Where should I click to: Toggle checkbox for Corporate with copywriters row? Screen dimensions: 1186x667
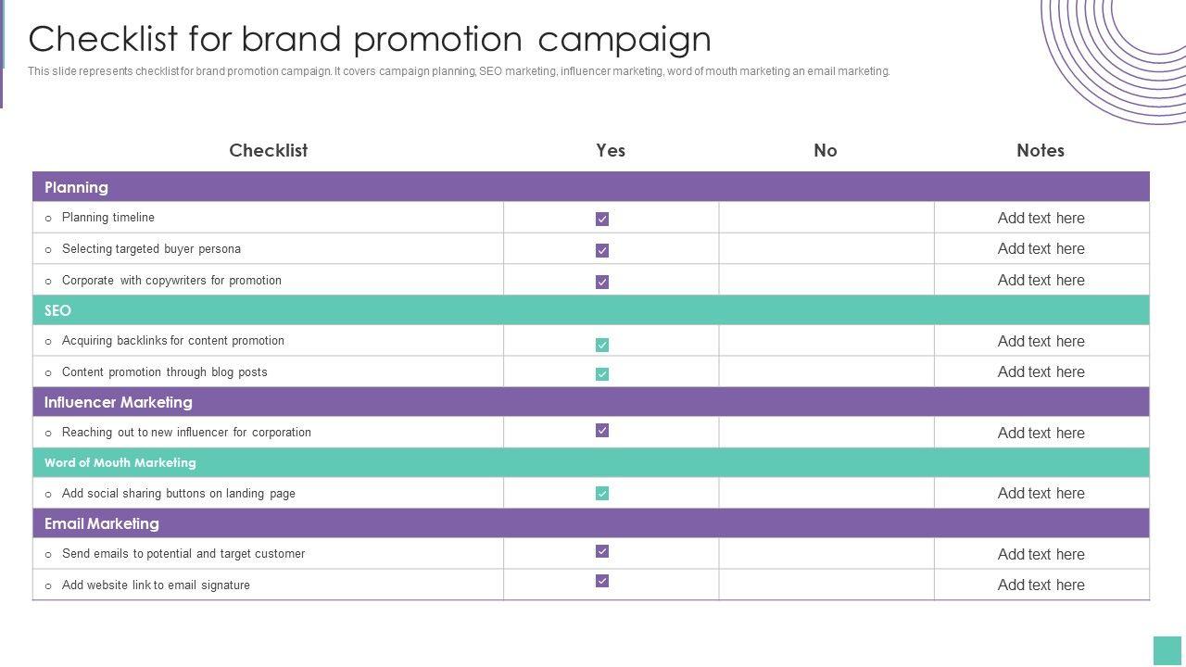(x=602, y=283)
